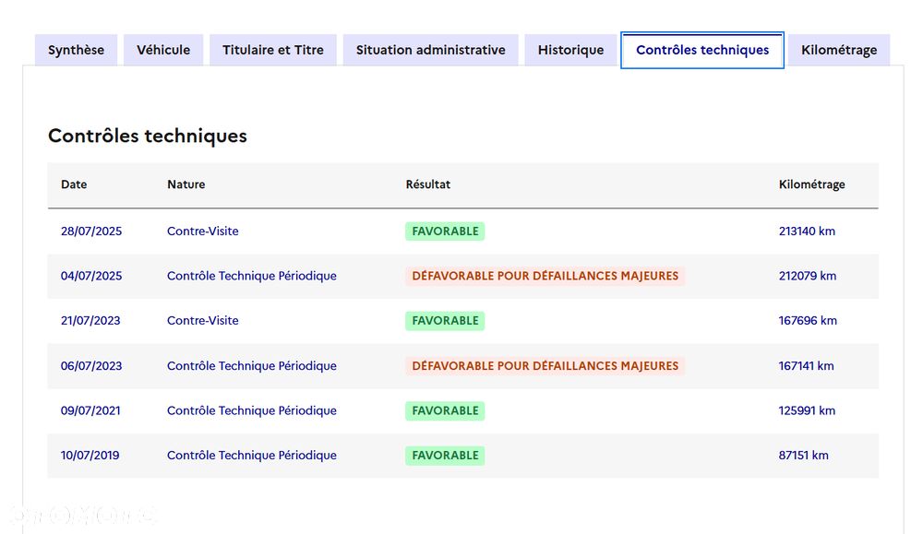The width and height of the screenshot is (923, 534).
Task: Select the Titulaire et Titre tab
Action: (x=273, y=50)
